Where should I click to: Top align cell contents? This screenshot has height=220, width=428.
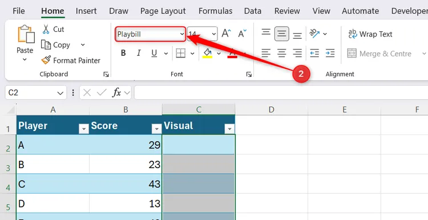pyautogui.click(x=266, y=32)
